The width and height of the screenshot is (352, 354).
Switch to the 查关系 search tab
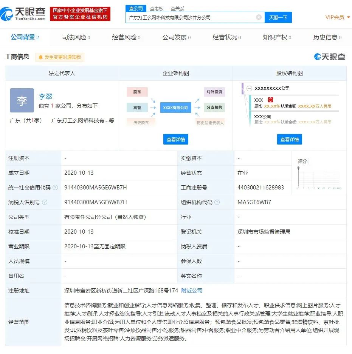[x=177, y=8]
